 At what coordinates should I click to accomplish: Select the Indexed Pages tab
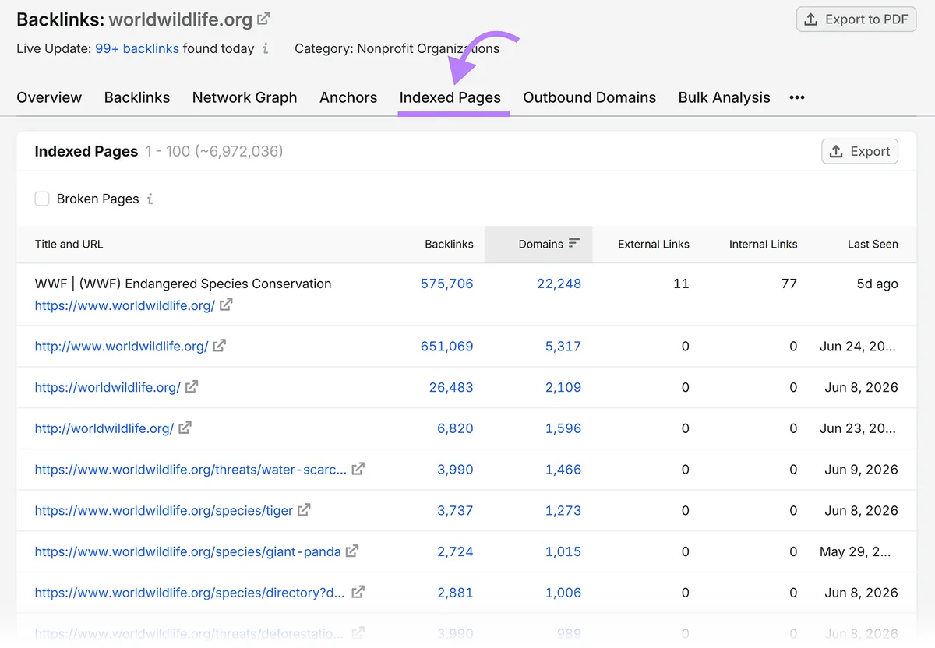(450, 97)
